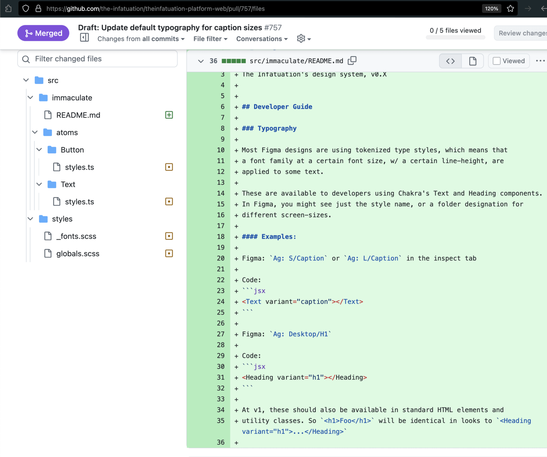Viewport: 547px width, 457px height.
Task: Click diff line number 35
Action: tap(220, 421)
